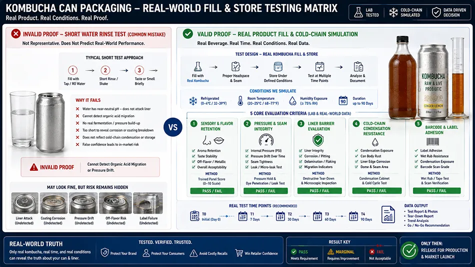The width and height of the screenshot is (475, 267).
Task: Click PASS / FAIL under Pressure & Seam Integrity
Action: tap(265, 191)
